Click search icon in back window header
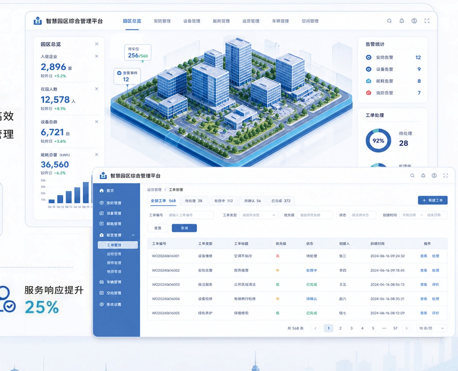This screenshot has height=371, width=458. click(389, 21)
